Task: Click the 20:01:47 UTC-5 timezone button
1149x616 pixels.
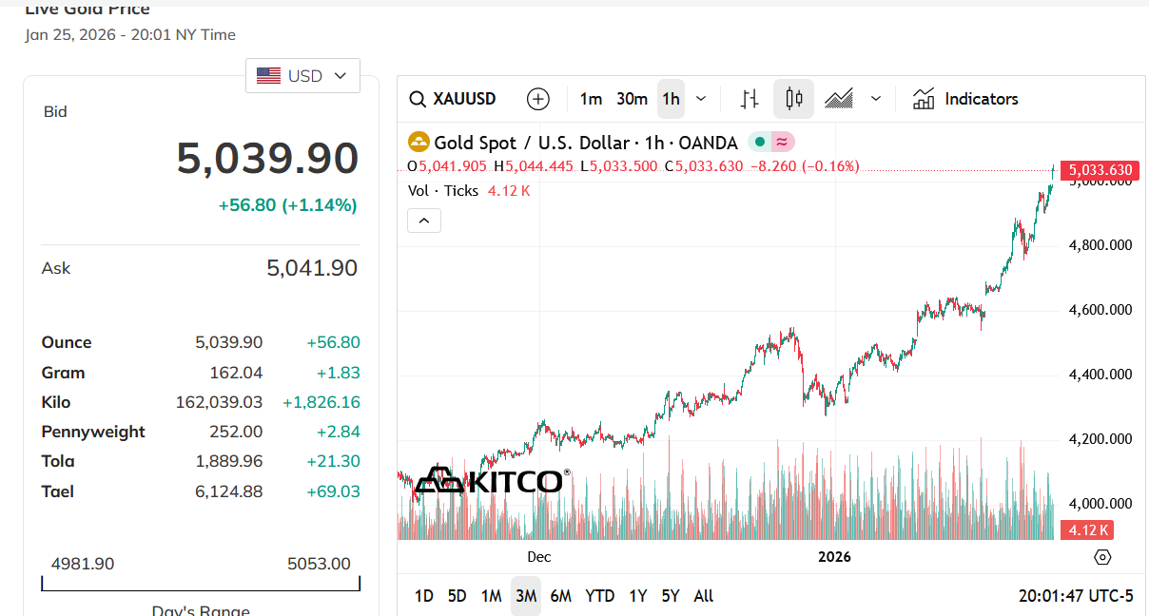Action: (x=1076, y=596)
